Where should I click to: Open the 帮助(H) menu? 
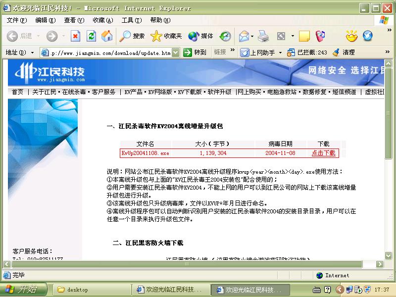tap(160, 20)
